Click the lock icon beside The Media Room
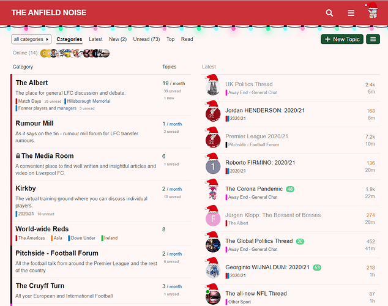Image resolution: width=388 pixels, height=306 pixels. coord(18,156)
